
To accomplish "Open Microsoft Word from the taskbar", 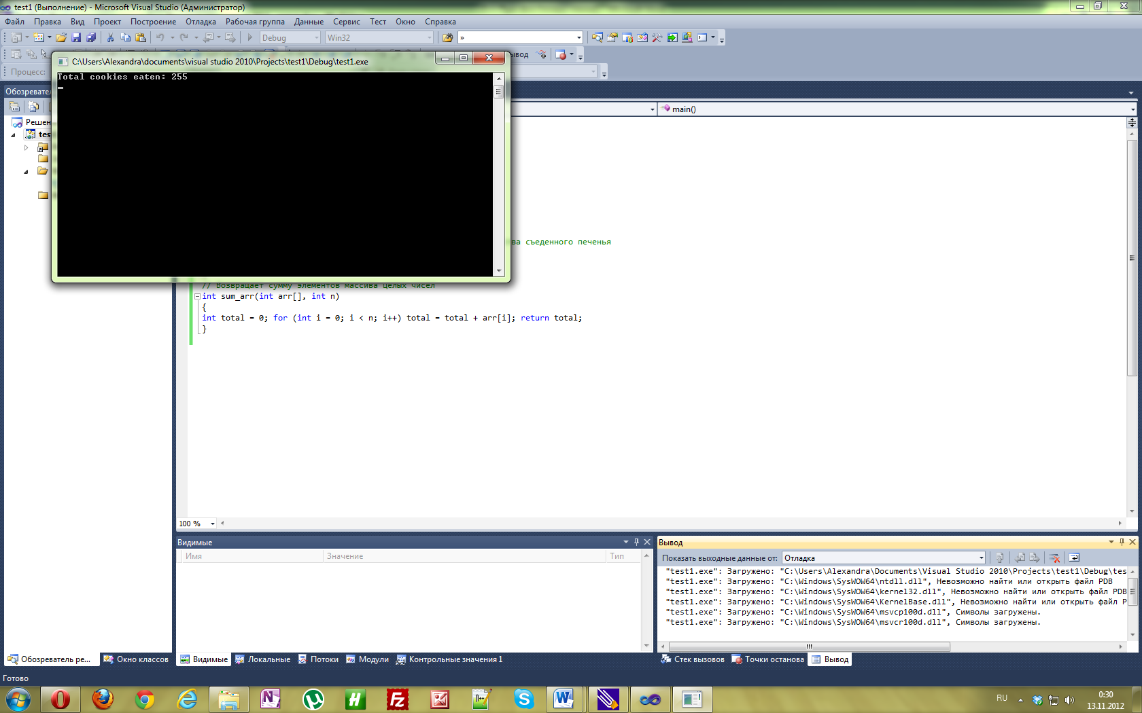I will pyautogui.click(x=564, y=699).
